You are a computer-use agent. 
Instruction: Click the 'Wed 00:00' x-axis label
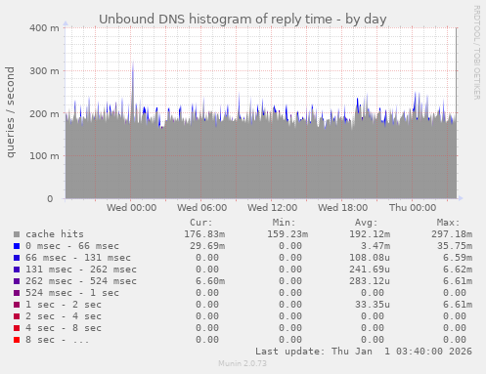[131, 208]
